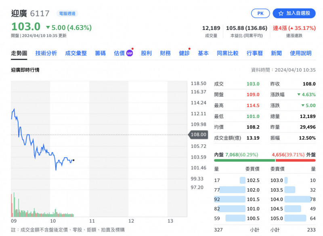Add stock via 加入自選股 button
Viewport: 323px width, 236px height.
294,13
